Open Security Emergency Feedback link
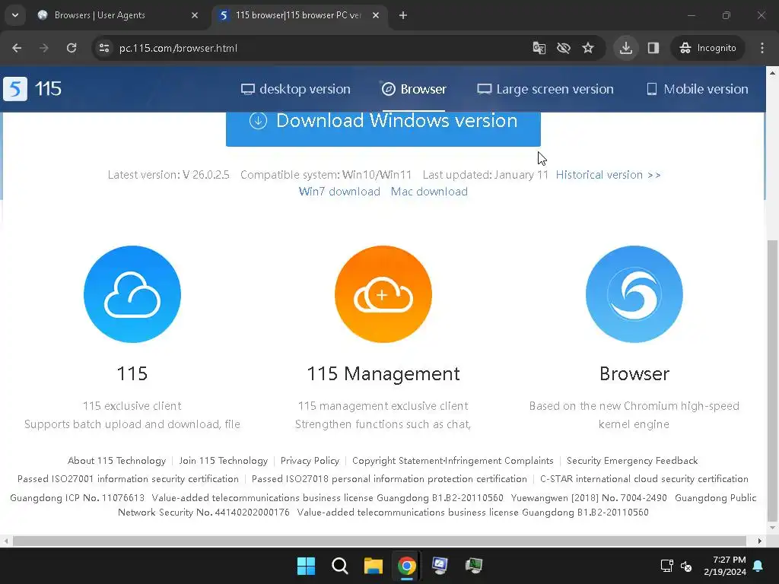Image resolution: width=779 pixels, height=584 pixels. [632, 461]
